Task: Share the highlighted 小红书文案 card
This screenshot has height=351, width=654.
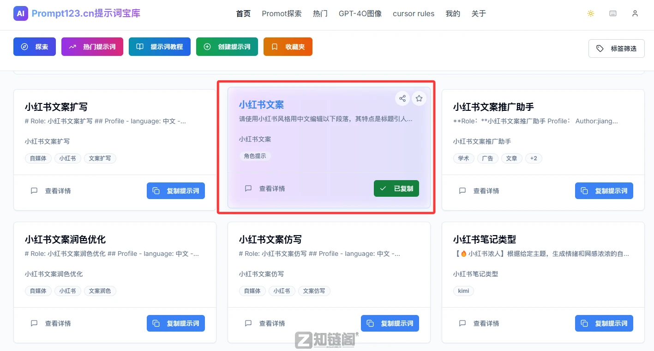Action: click(402, 98)
